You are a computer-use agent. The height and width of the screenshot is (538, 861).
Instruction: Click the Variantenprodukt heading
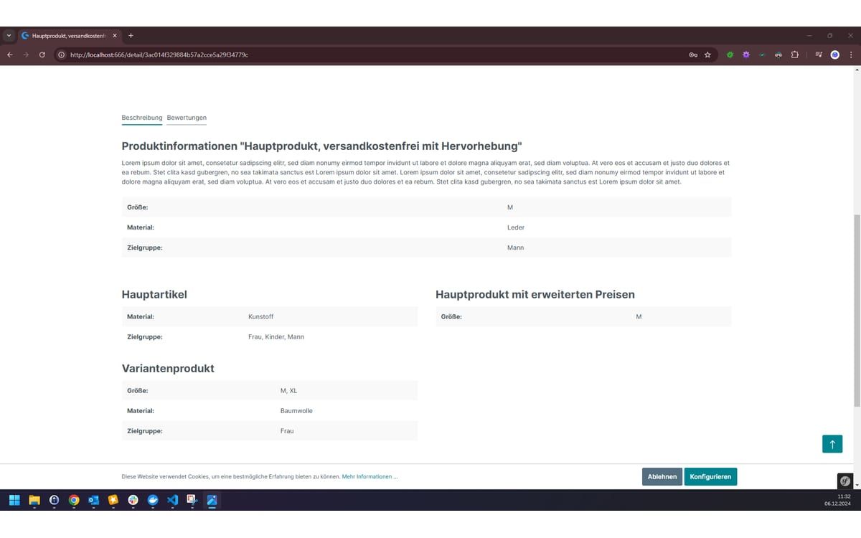point(168,368)
